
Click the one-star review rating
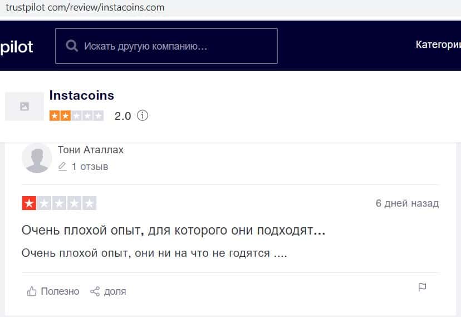59,203
